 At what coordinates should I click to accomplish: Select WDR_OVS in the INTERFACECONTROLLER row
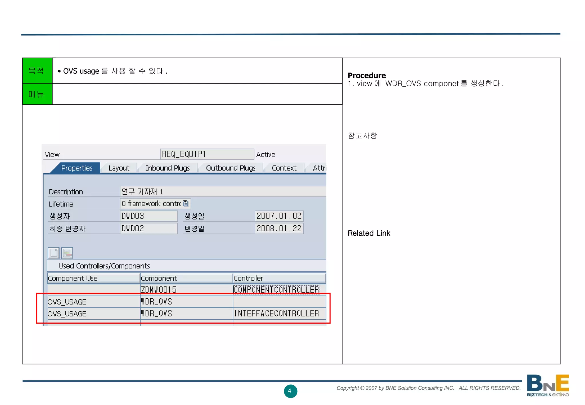186,314
